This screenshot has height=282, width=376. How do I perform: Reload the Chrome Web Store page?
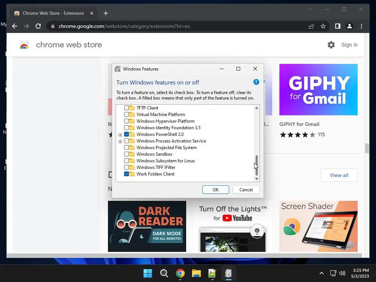pos(38,26)
